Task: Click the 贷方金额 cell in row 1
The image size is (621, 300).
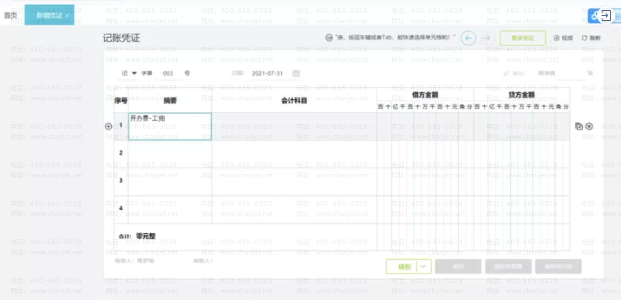Action: [522, 127]
